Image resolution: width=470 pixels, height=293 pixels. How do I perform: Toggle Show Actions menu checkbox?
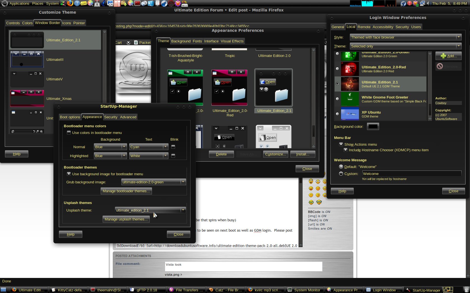tap(341, 144)
